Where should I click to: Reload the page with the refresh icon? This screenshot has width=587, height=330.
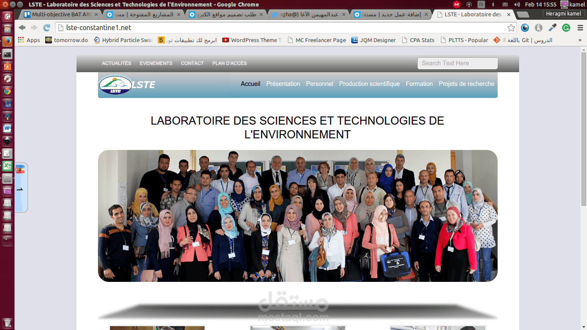click(46, 28)
